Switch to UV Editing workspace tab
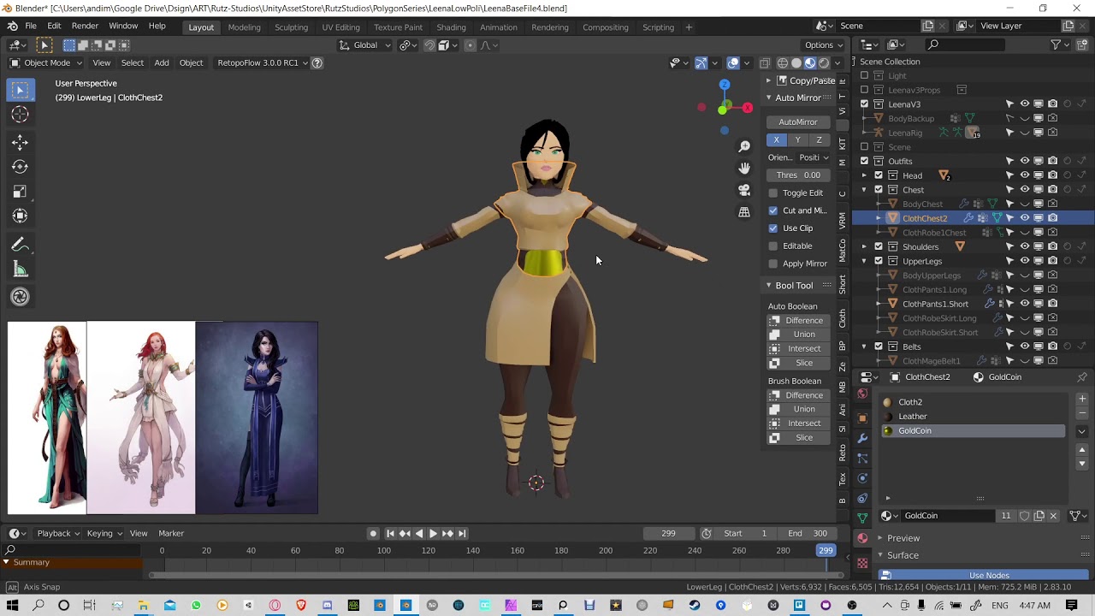Image resolution: width=1095 pixels, height=616 pixels. (340, 27)
